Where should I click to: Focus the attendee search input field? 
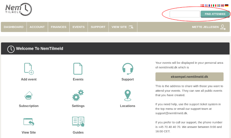click(185, 14)
